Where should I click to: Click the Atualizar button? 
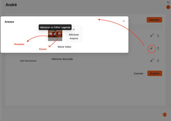tap(155, 73)
